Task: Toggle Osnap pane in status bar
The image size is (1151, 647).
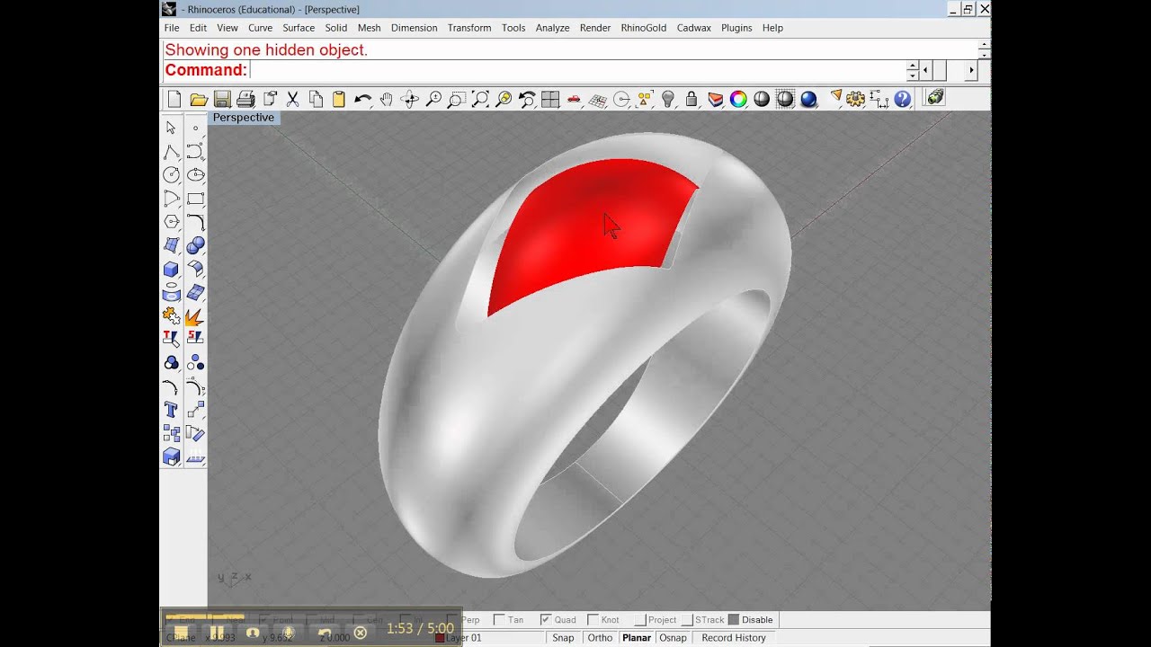Action: (x=673, y=638)
